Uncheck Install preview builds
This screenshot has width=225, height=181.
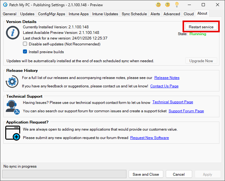25,52
